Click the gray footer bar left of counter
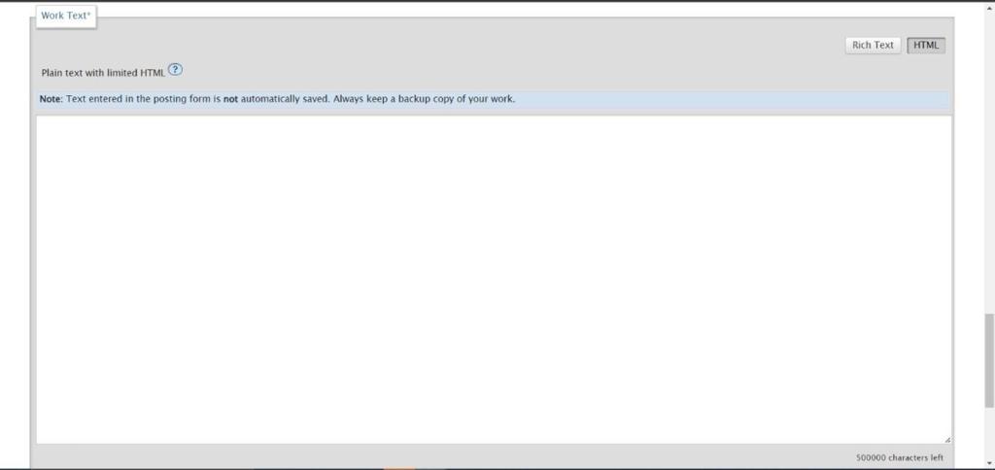The height and width of the screenshot is (470, 995). coord(444,456)
